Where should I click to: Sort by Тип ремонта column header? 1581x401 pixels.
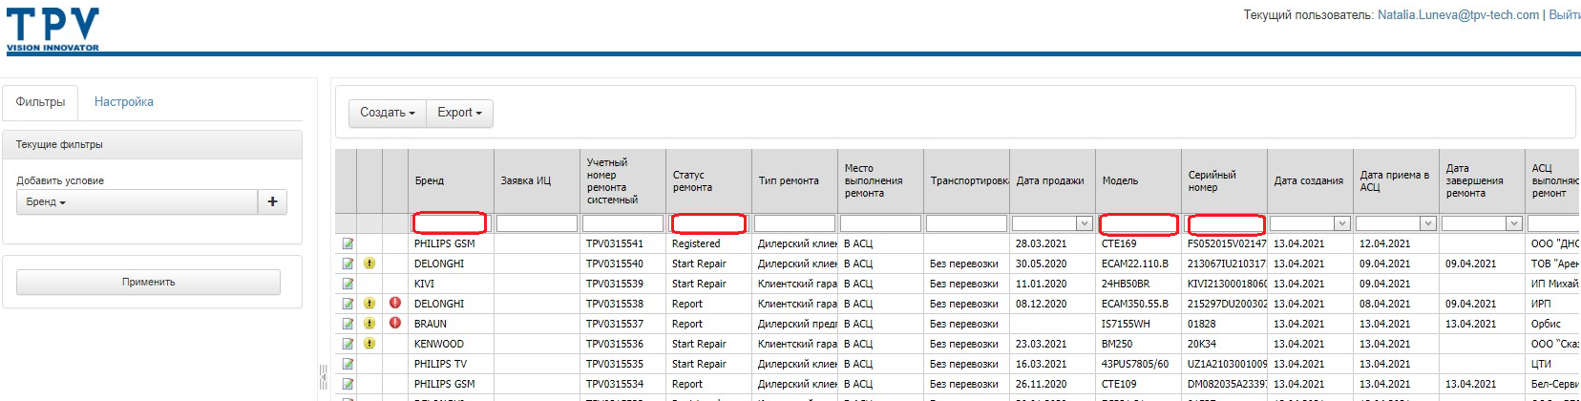click(794, 180)
